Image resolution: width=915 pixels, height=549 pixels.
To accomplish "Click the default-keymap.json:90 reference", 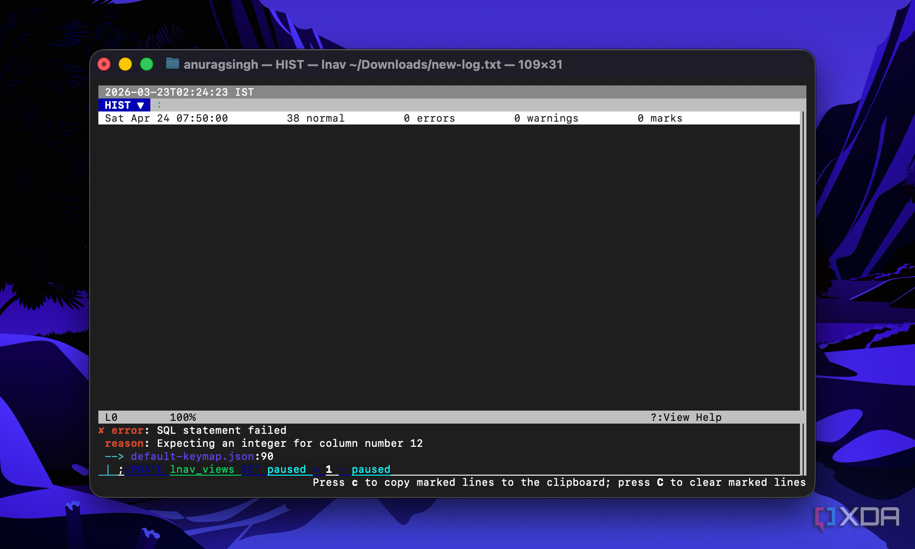I will (202, 456).
